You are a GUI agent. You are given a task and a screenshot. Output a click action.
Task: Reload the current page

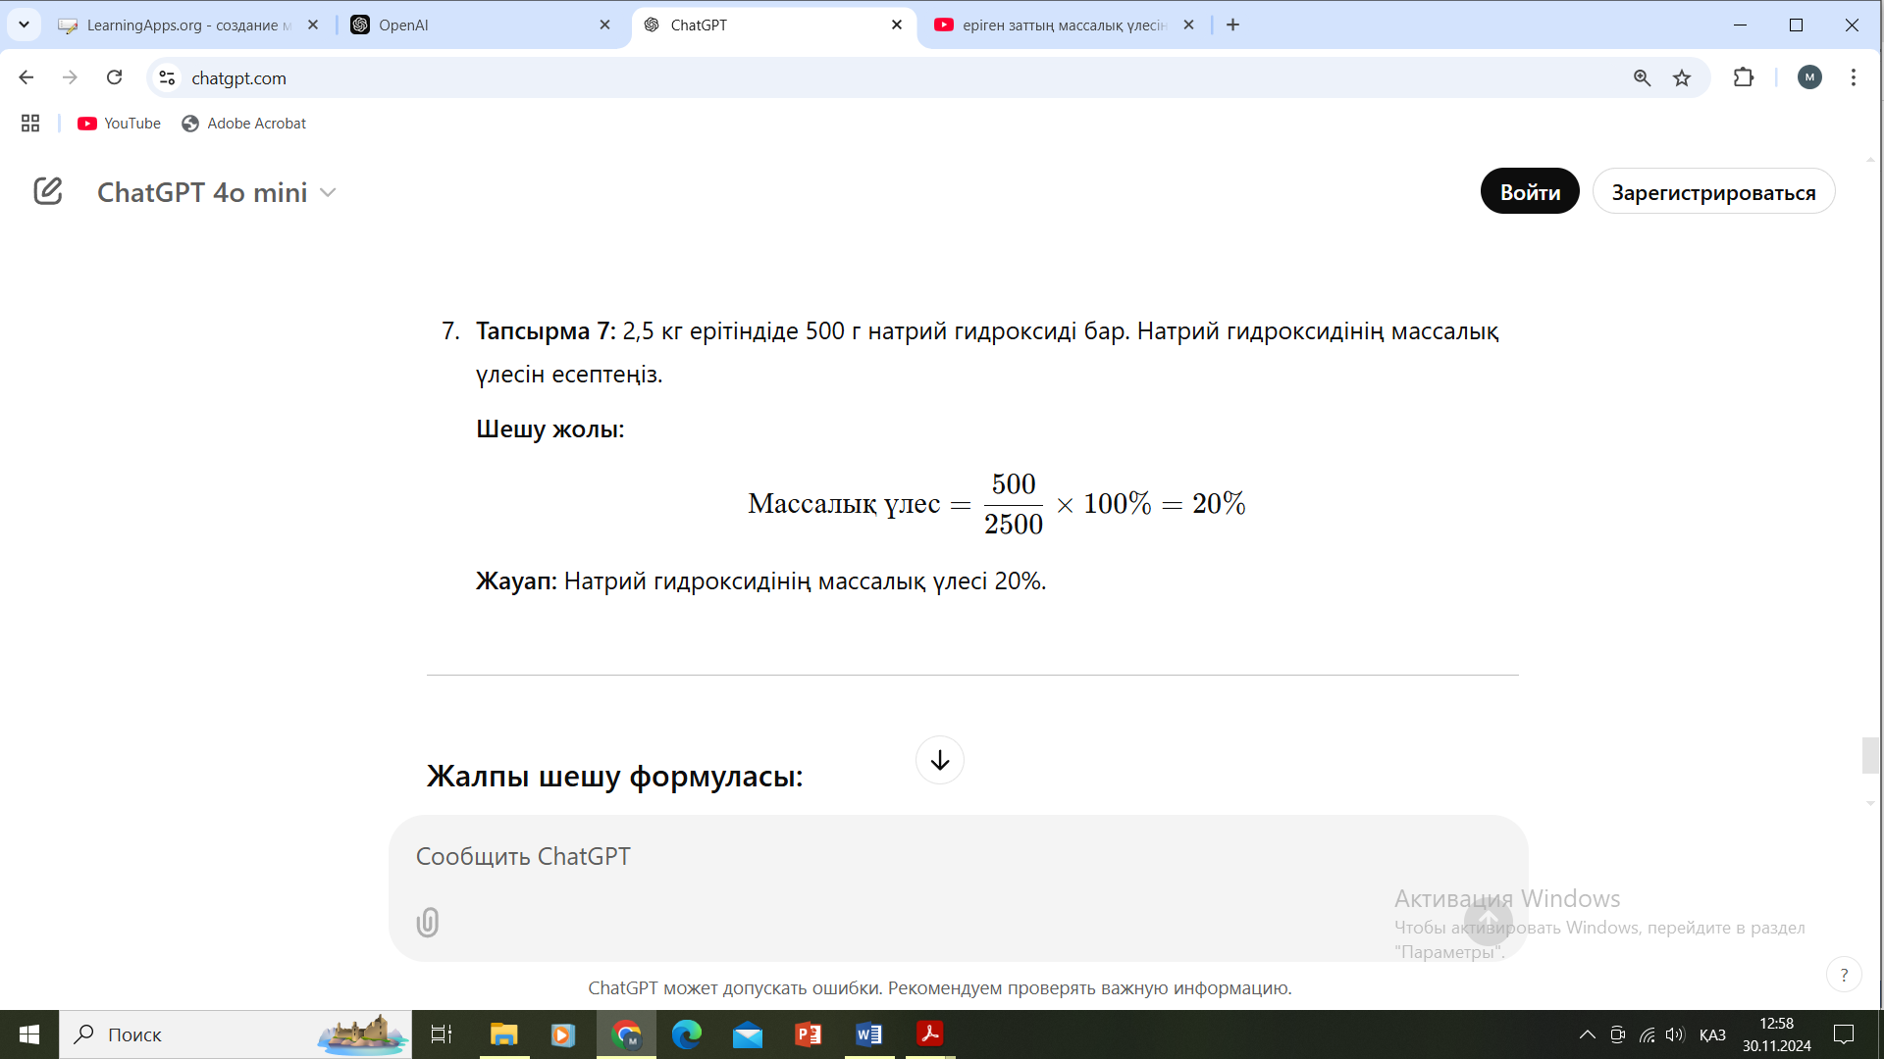click(115, 78)
